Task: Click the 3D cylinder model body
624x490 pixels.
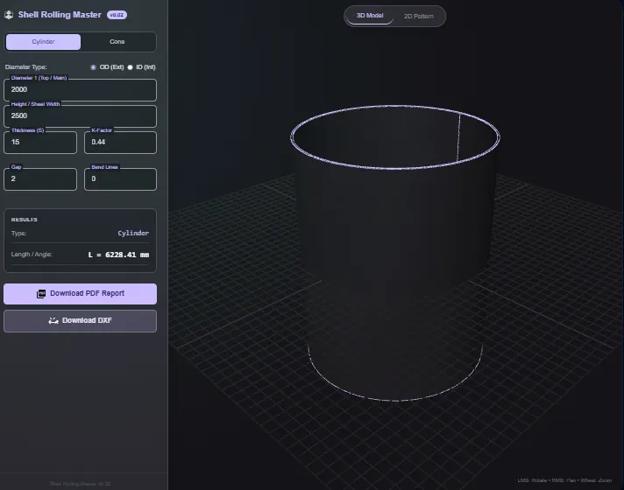Action: (394, 255)
